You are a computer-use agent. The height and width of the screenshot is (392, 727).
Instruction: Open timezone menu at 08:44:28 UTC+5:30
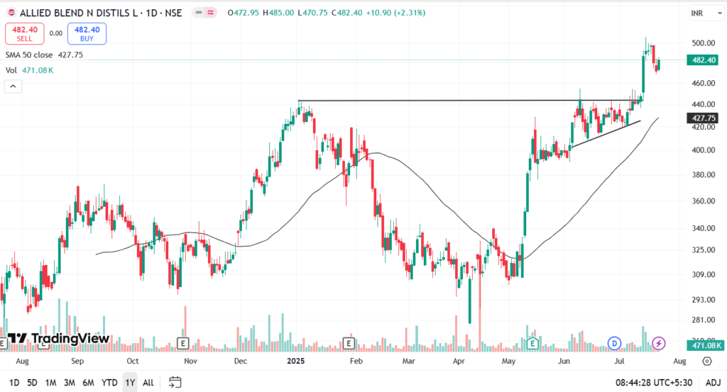point(654,383)
